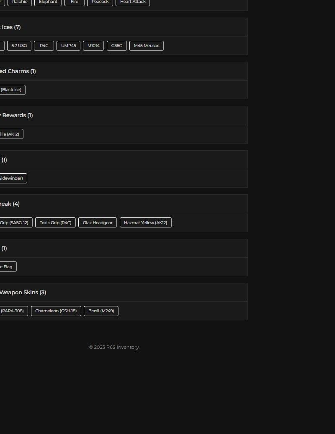Click the 5.7 USG tag
Screen dimensions: 335x434
19,46
